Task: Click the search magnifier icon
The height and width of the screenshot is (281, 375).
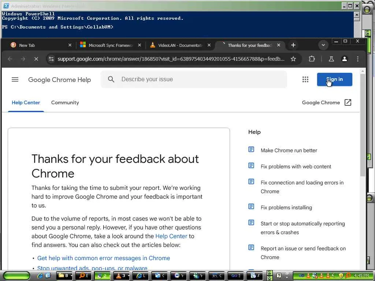Action: coord(111,79)
